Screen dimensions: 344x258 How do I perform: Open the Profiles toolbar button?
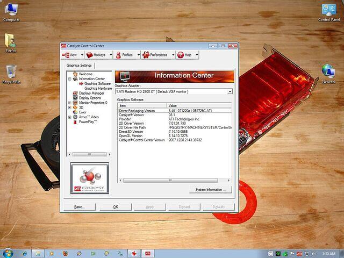[x=125, y=55]
